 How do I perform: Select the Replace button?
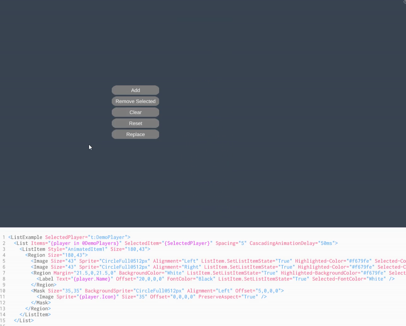point(135,134)
